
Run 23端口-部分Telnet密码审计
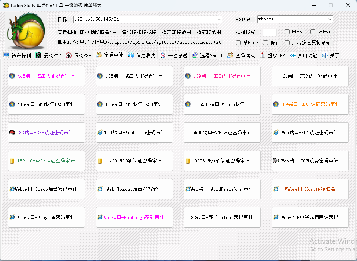(x=222, y=217)
